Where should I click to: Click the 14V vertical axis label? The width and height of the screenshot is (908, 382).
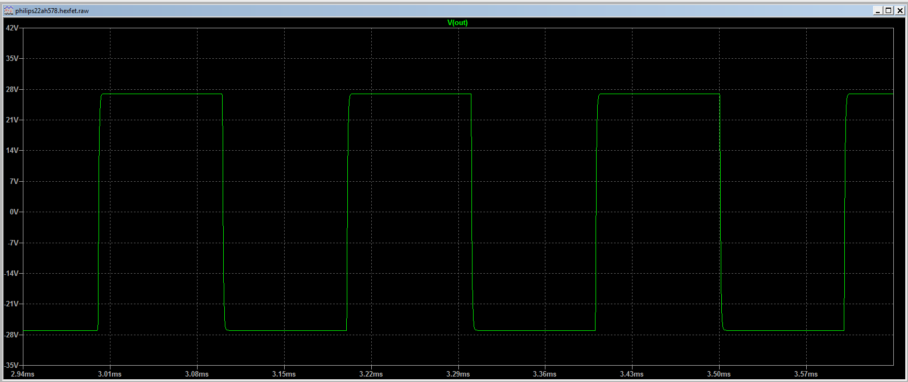tap(12, 150)
